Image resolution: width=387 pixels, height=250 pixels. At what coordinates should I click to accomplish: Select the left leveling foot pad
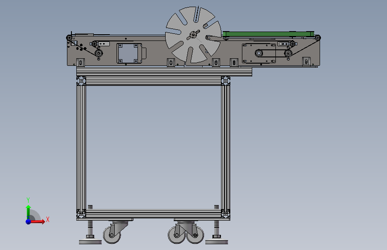[90, 242]
